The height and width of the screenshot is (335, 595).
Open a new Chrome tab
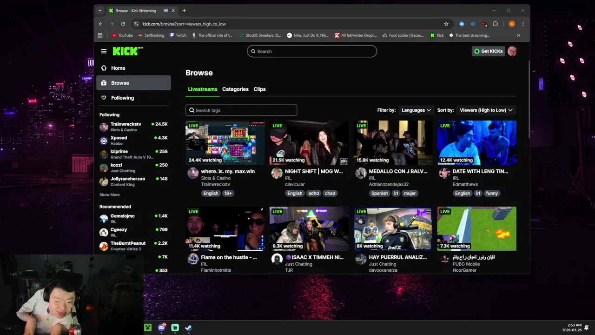coord(184,11)
